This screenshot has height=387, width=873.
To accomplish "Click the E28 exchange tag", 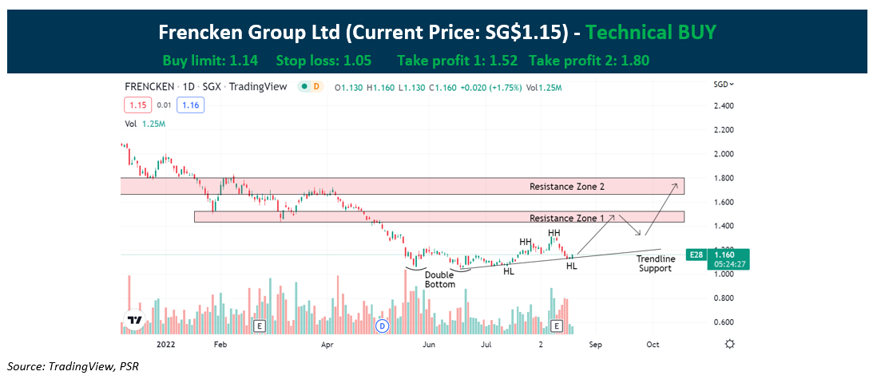I will click(x=696, y=255).
